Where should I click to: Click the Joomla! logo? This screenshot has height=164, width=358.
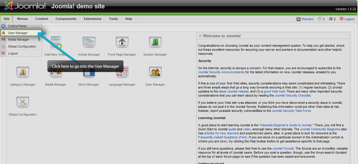coord(25,6)
